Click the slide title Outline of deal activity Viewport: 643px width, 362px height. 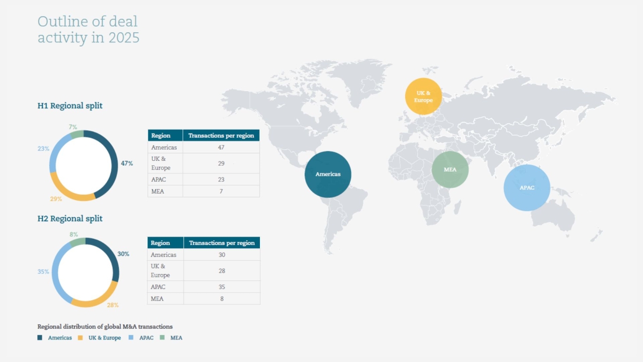click(x=88, y=29)
